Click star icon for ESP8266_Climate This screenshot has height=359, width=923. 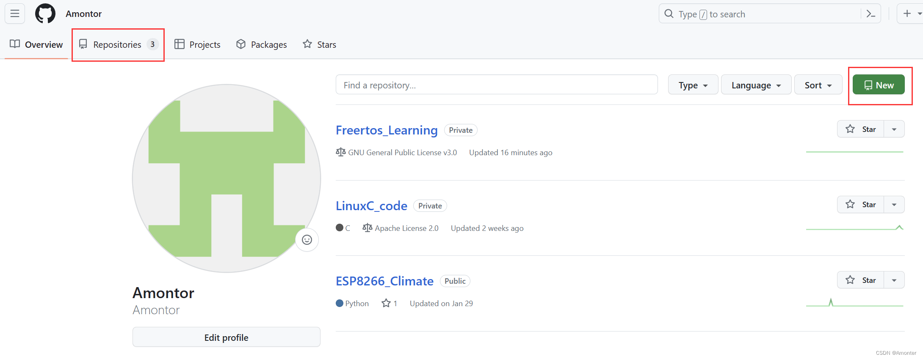pos(850,280)
